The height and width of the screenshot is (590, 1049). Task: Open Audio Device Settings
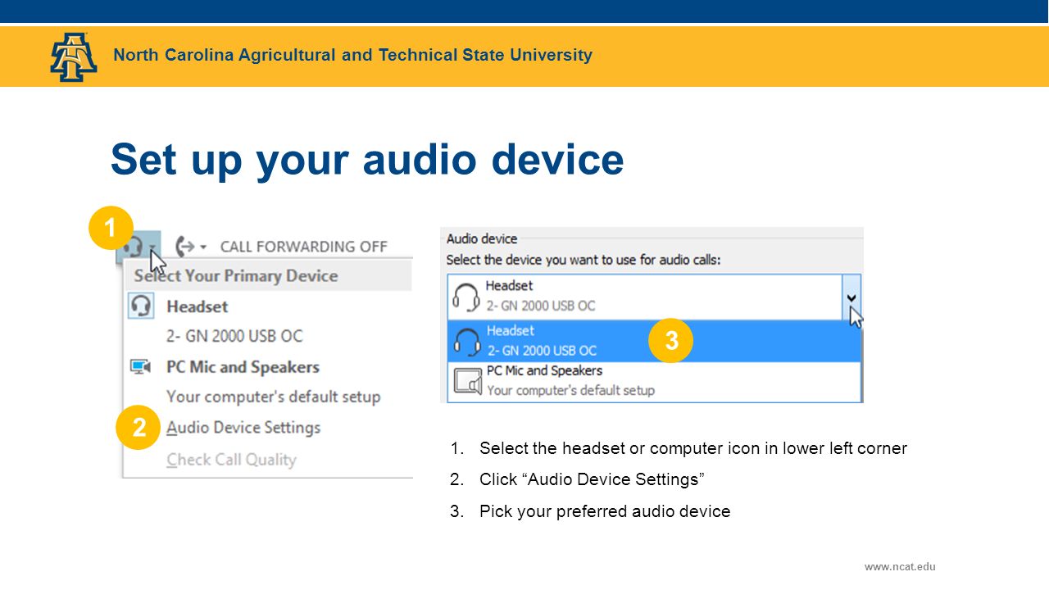[x=243, y=428]
